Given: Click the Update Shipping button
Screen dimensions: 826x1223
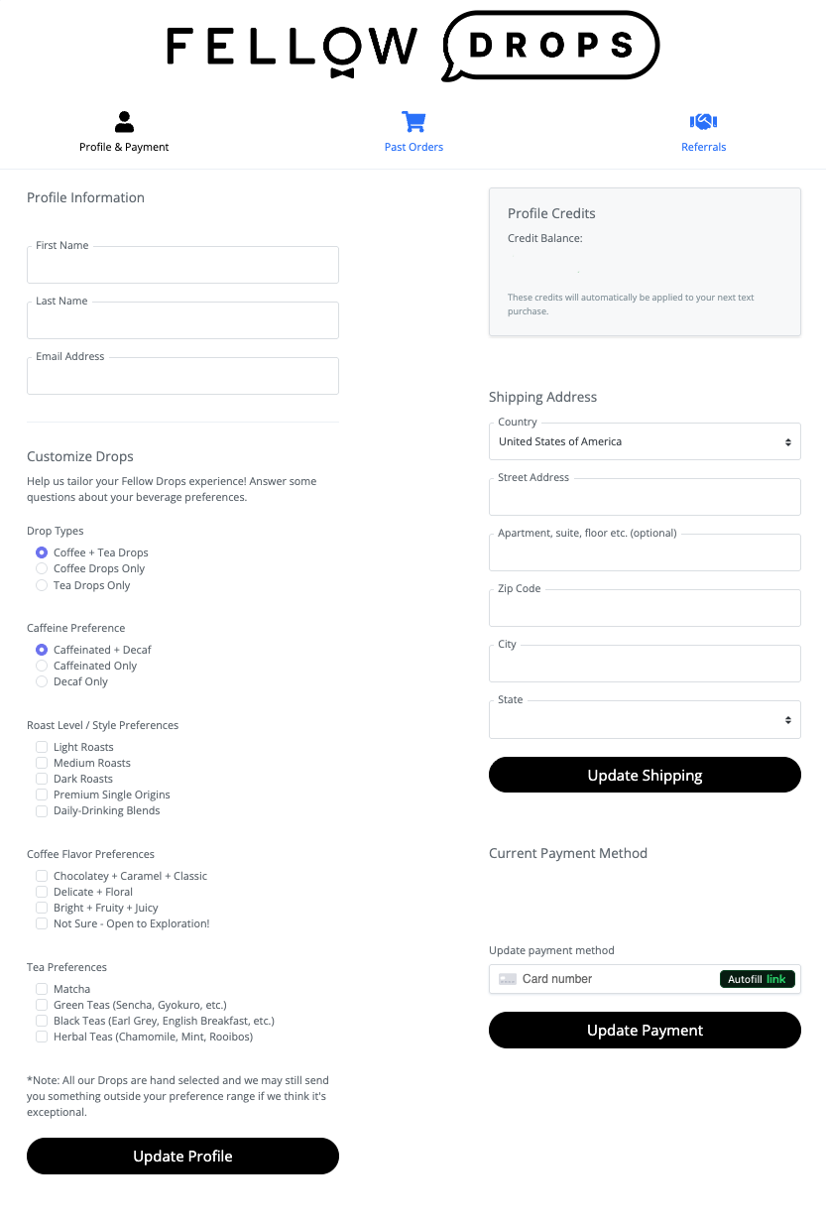Looking at the screenshot, I should coord(645,775).
